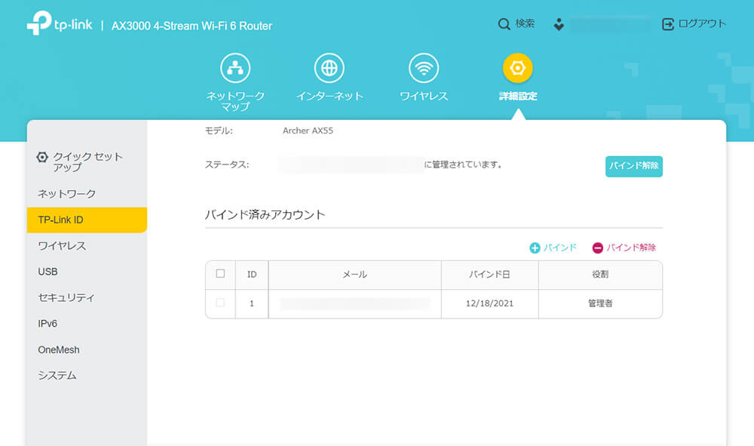Select TP-Link ID sidebar item
This screenshot has height=446, width=754.
[87, 220]
